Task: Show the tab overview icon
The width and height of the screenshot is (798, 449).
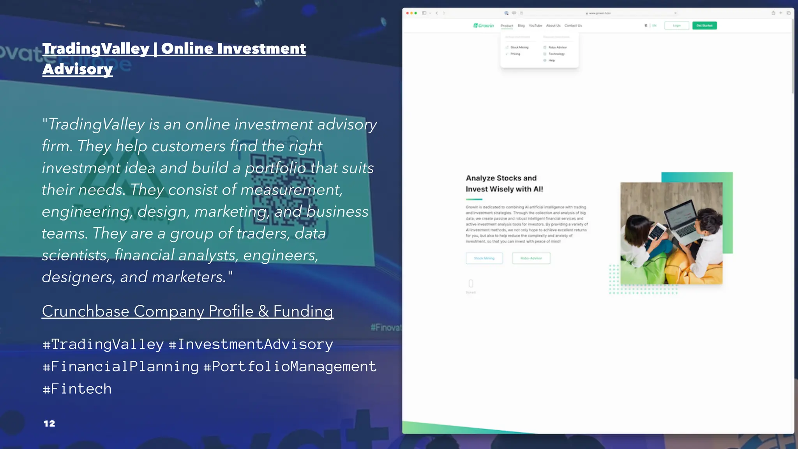Action: pyautogui.click(x=788, y=13)
